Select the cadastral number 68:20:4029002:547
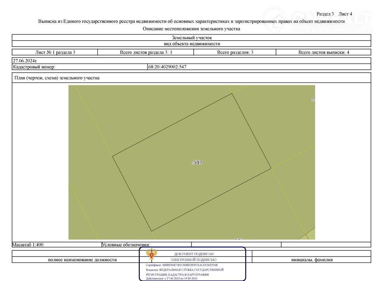Image resolution: width=383 pixels, height=281 pixels. click(167, 67)
